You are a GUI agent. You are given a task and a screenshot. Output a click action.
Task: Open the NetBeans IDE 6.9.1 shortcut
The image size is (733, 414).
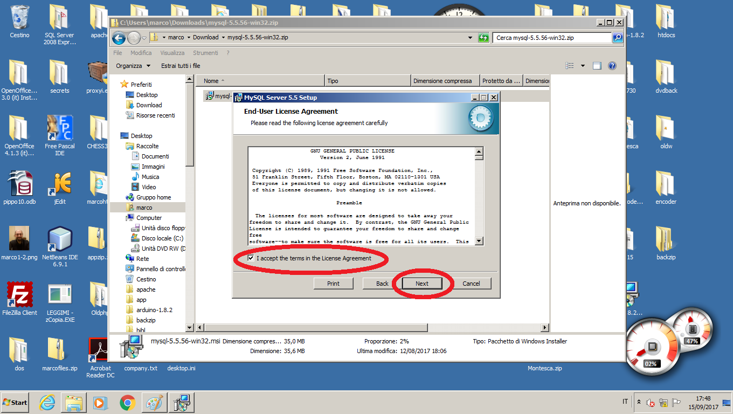pos(60,239)
